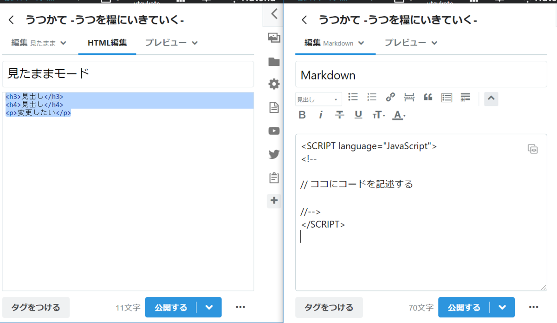The width and height of the screenshot is (557, 323).
Task: Open the 編集 見たまま mode dropdown
Action: coord(39,43)
